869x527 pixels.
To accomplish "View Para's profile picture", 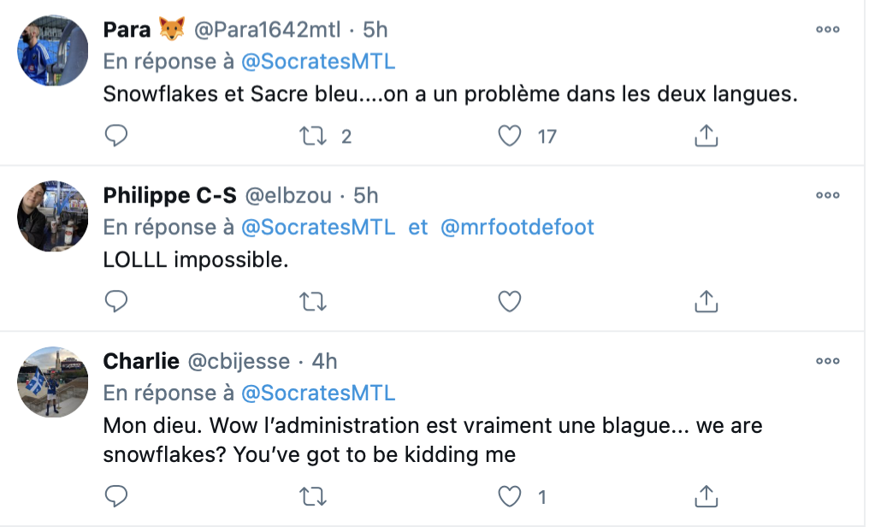I will (53, 50).
